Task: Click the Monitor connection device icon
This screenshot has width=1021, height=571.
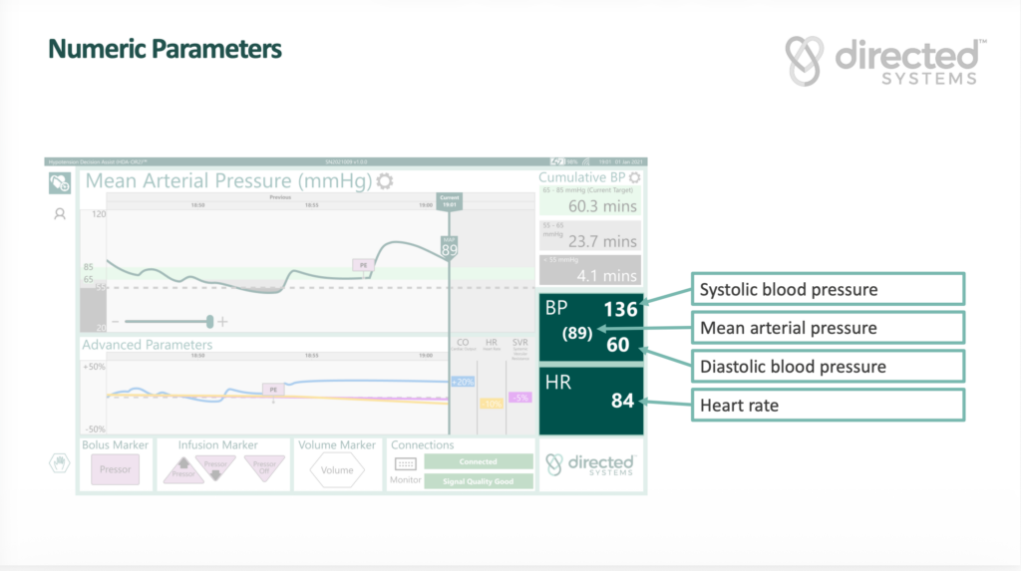Action: pos(405,463)
